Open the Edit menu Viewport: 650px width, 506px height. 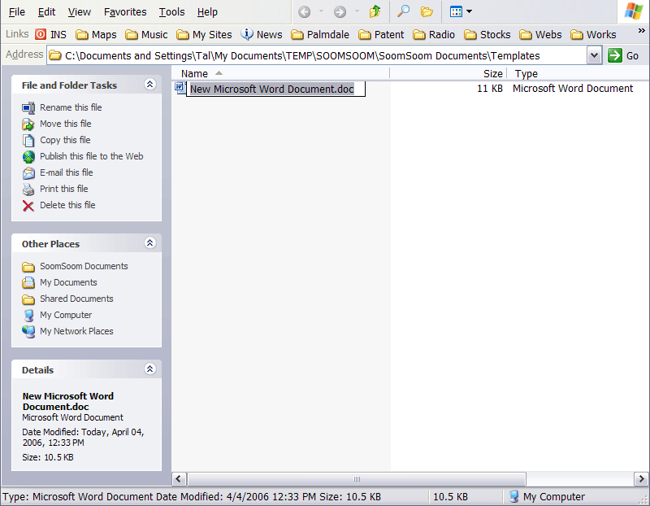coord(46,12)
